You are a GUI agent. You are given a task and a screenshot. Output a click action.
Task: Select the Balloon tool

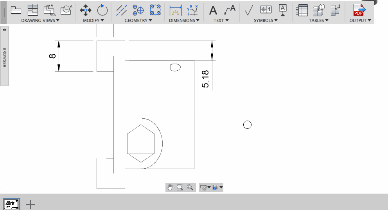(x=319, y=10)
